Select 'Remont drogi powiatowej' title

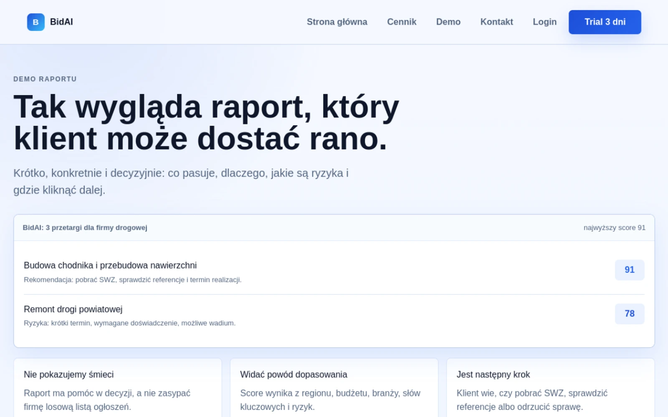click(73, 309)
